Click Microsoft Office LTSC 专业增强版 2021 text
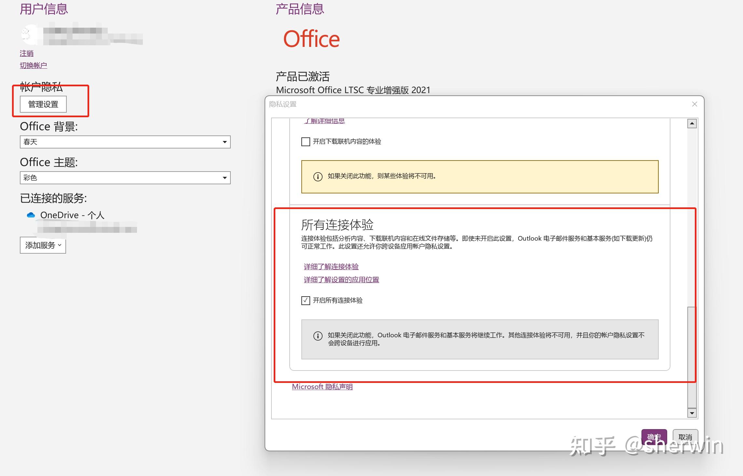The height and width of the screenshot is (476, 743). point(353,90)
